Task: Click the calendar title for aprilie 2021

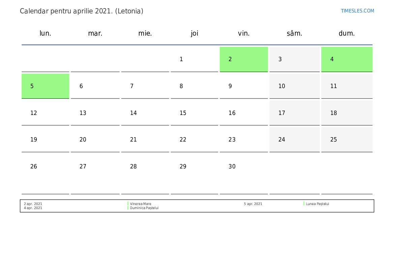Action: click(82, 11)
